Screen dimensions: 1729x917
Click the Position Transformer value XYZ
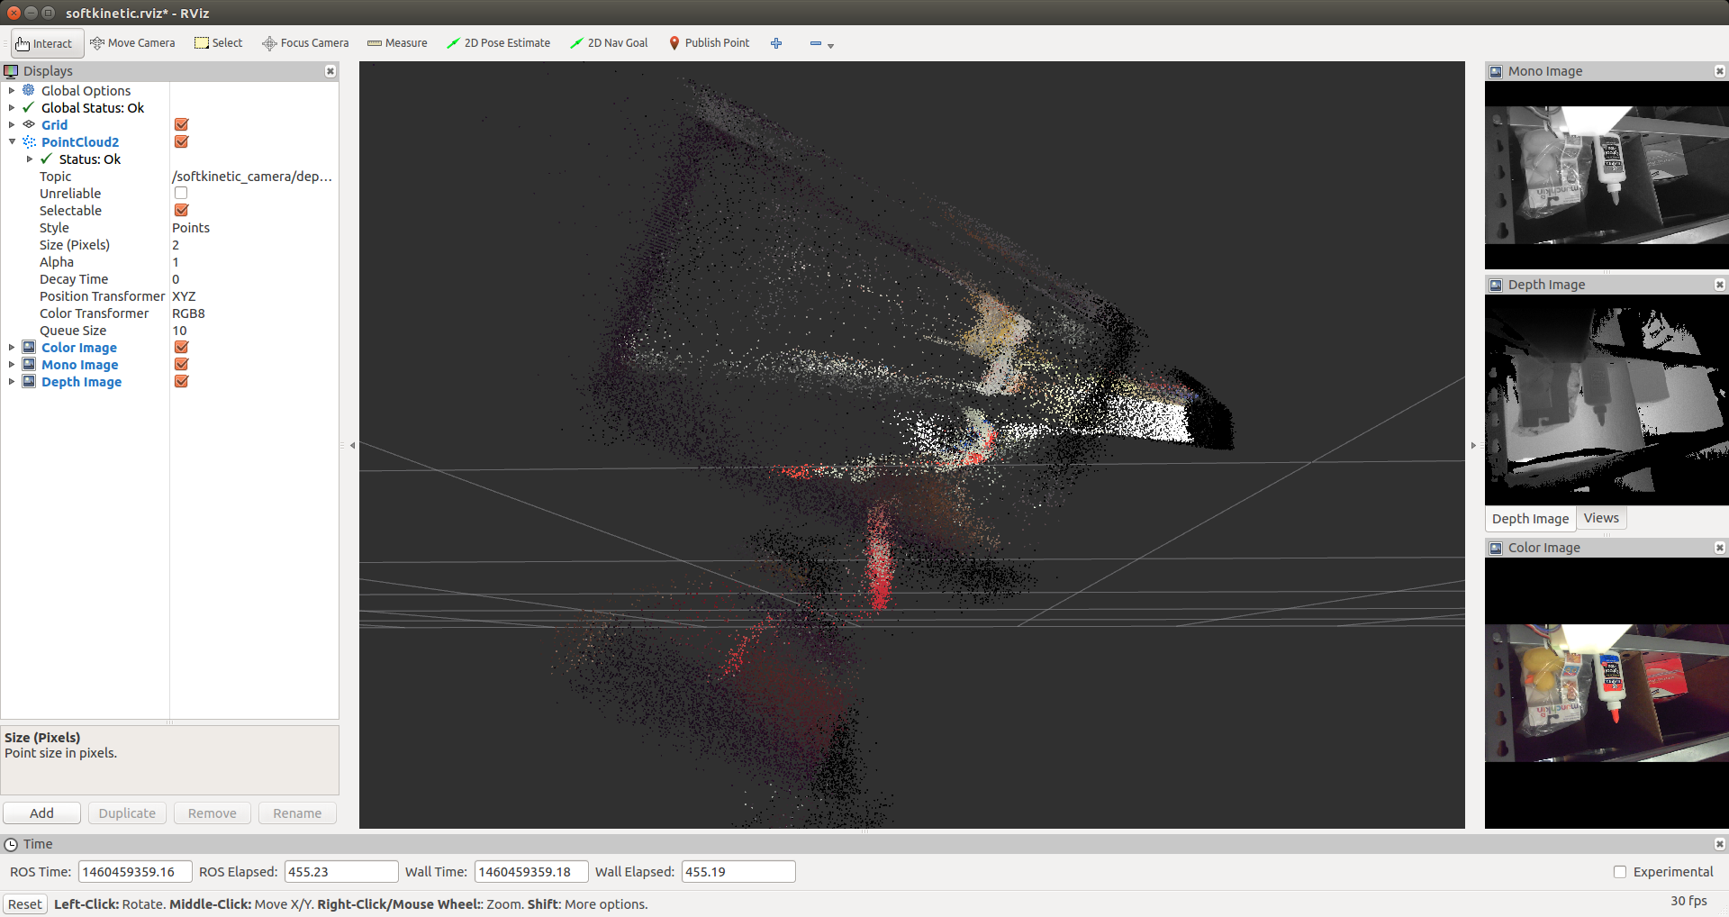tap(184, 295)
